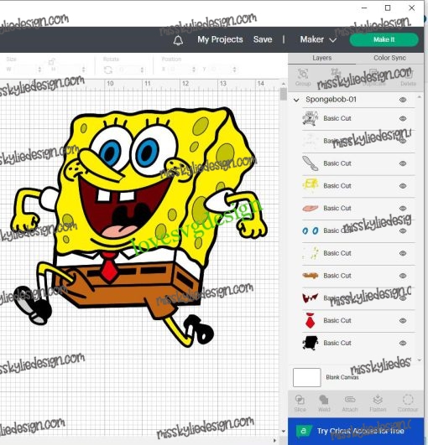The height and width of the screenshot is (445, 428).
Task: Hide the olive spots layer
Action: pos(403,253)
